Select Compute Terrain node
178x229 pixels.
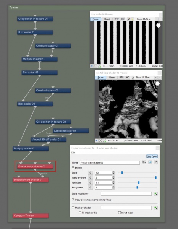point(31,216)
